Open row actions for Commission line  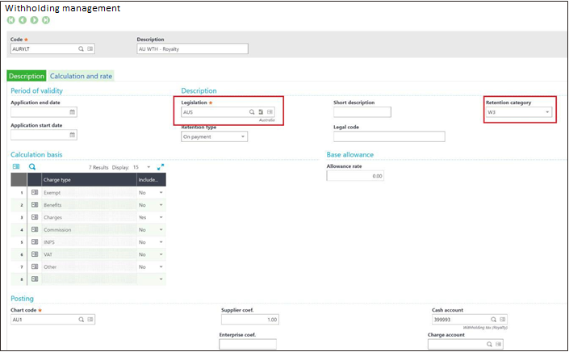[x=35, y=230]
